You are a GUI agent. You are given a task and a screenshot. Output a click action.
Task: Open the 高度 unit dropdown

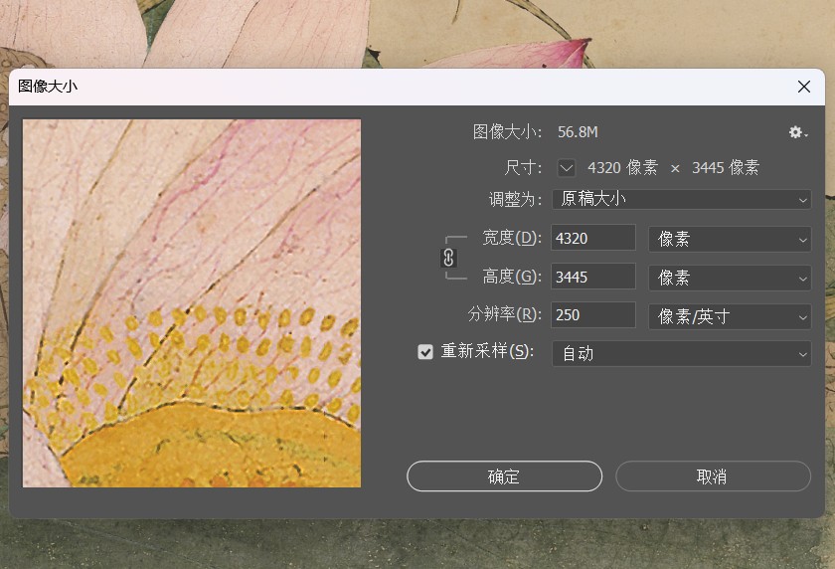pos(730,278)
